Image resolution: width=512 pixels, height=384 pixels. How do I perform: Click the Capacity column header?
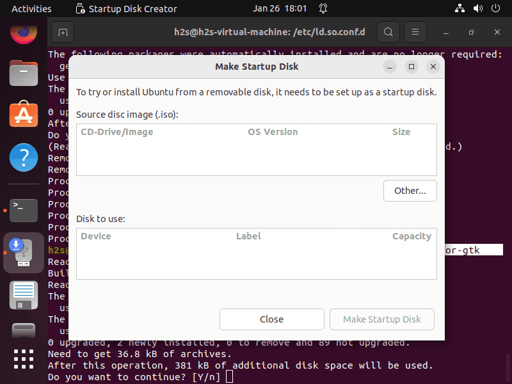pos(412,236)
